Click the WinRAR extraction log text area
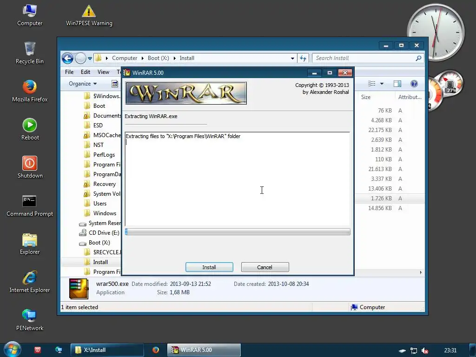 tap(238, 179)
